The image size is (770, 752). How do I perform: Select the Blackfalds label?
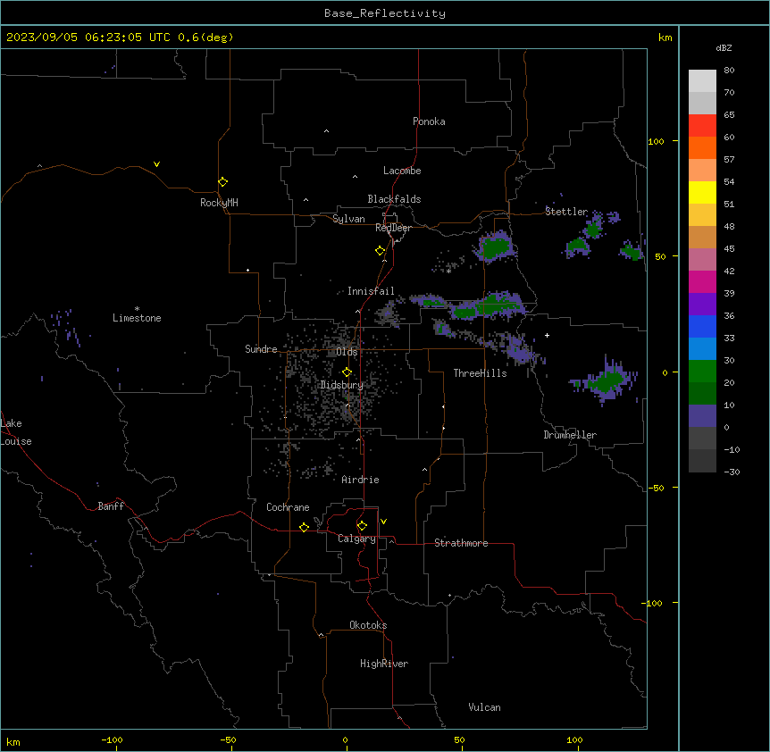pyautogui.click(x=394, y=199)
